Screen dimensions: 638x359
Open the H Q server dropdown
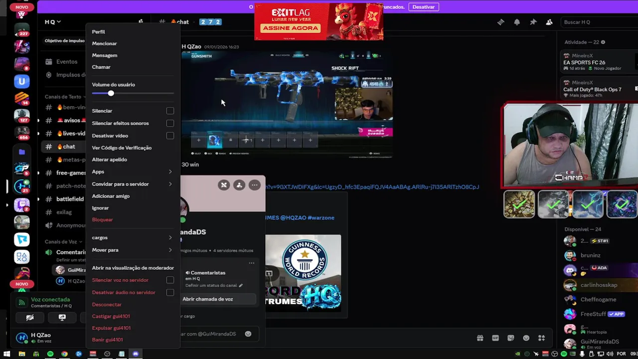52,22
